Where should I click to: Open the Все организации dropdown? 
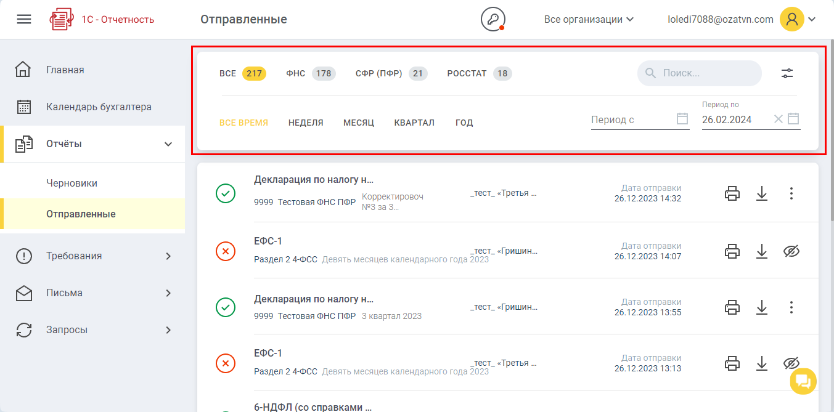click(589, 19)
